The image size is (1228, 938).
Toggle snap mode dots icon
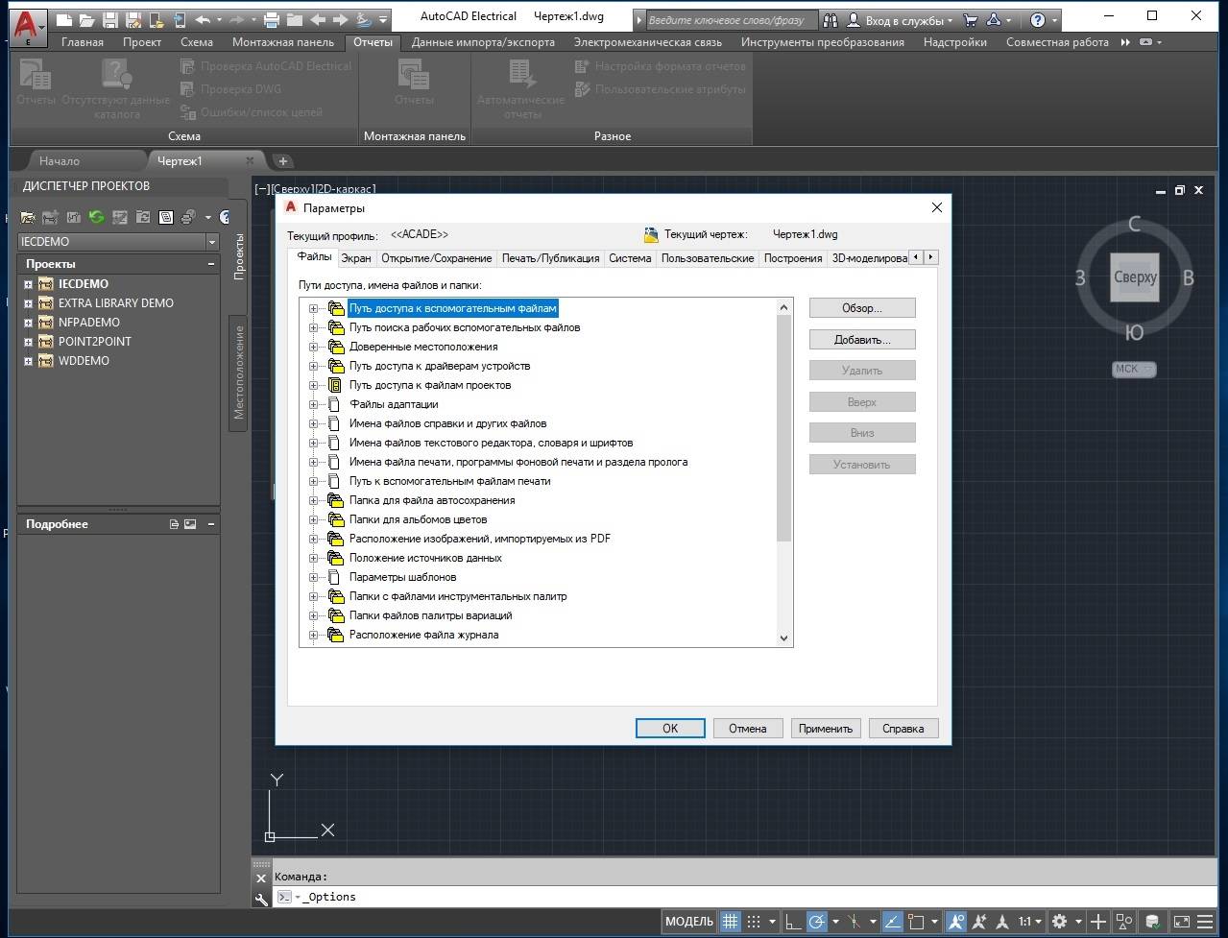[755, 922]
